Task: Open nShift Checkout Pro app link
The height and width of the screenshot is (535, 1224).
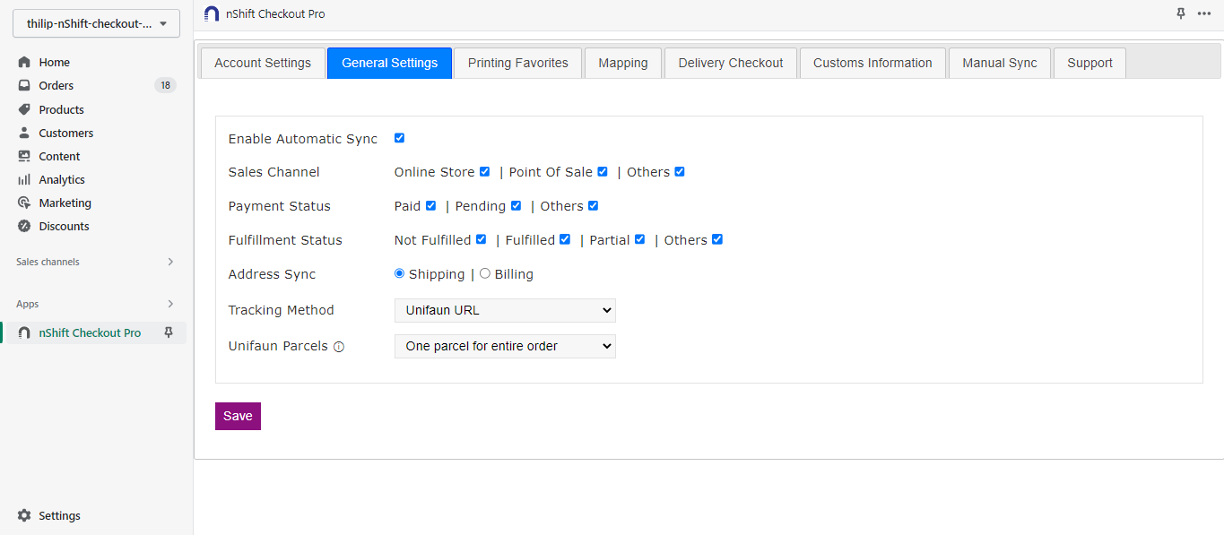Action: click(90, 332)
